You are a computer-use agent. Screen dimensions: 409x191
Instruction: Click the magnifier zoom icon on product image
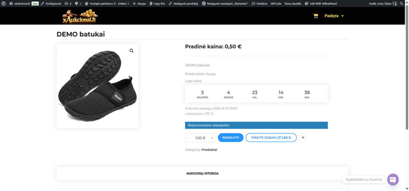pos(131,51)
